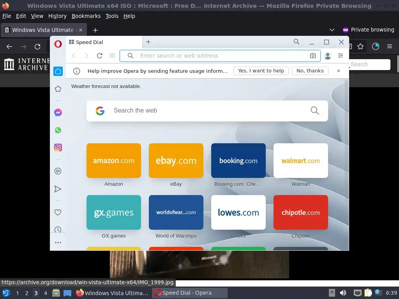
Task: Open Facebook Messenger in Opera sidebar
Action: (x=58, y=113)
